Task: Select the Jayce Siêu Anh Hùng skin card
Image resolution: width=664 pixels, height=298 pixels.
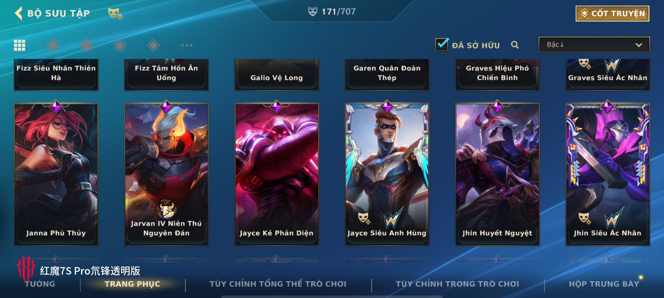Action: pos(387,174)
